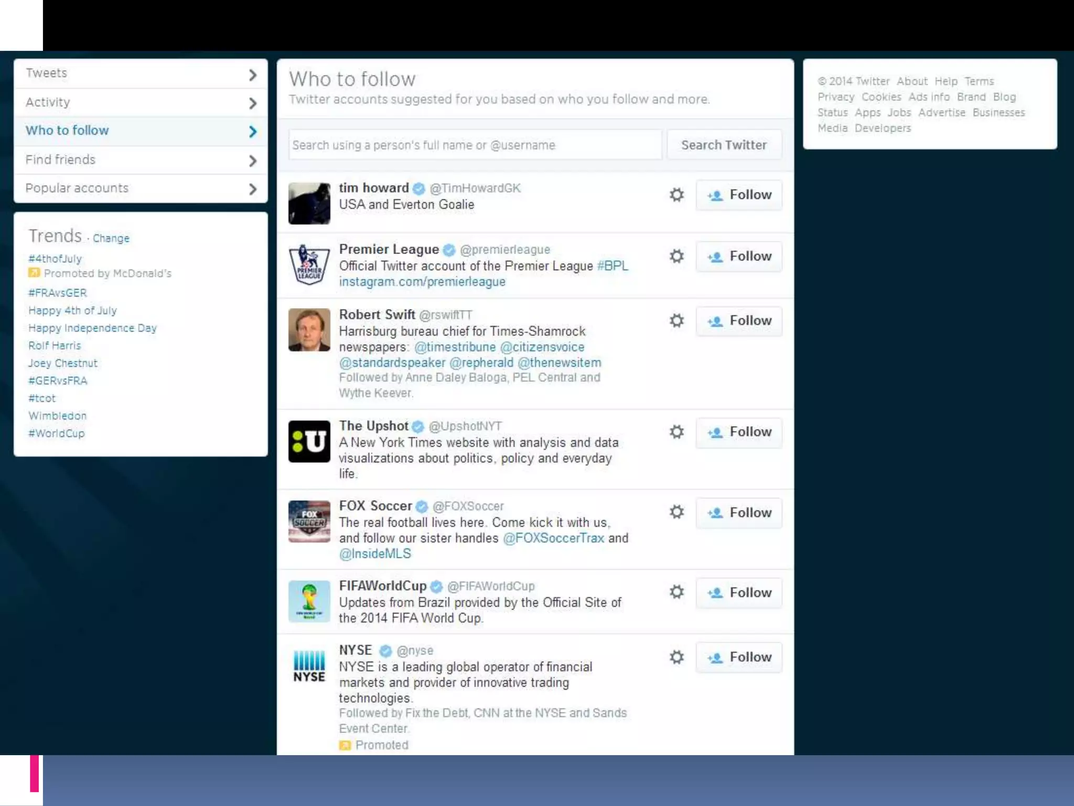The width and height of the screenshot is (1074, 806).
Task: Open #tcot trend
Action: [x=42, y=398]
